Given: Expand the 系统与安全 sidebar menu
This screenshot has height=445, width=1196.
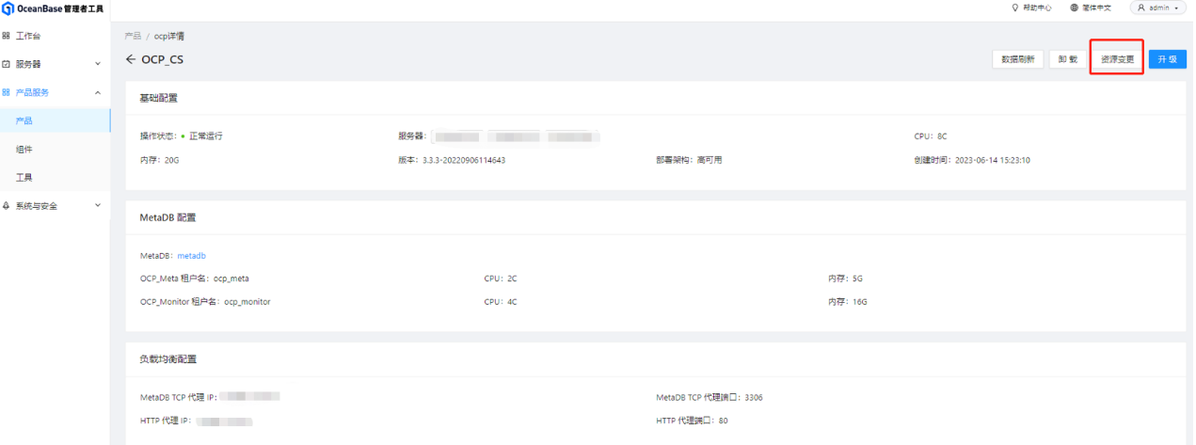Looking at the screenshot, I should [55, 205].
